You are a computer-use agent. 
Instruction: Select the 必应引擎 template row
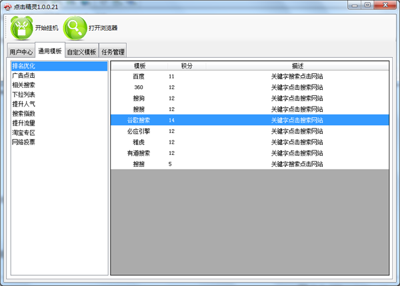[250, 131]
